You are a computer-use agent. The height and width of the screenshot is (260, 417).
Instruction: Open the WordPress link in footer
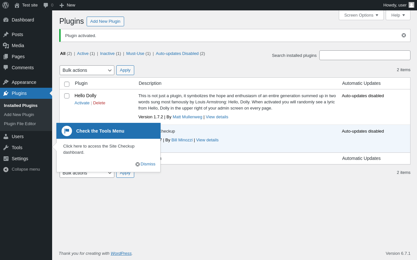tap(121, 253)
